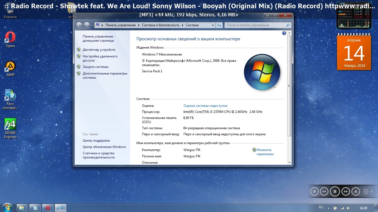Launch Opera from the desktop shortcut
Viewport: 378px width, 212px height.
[10, 40]
